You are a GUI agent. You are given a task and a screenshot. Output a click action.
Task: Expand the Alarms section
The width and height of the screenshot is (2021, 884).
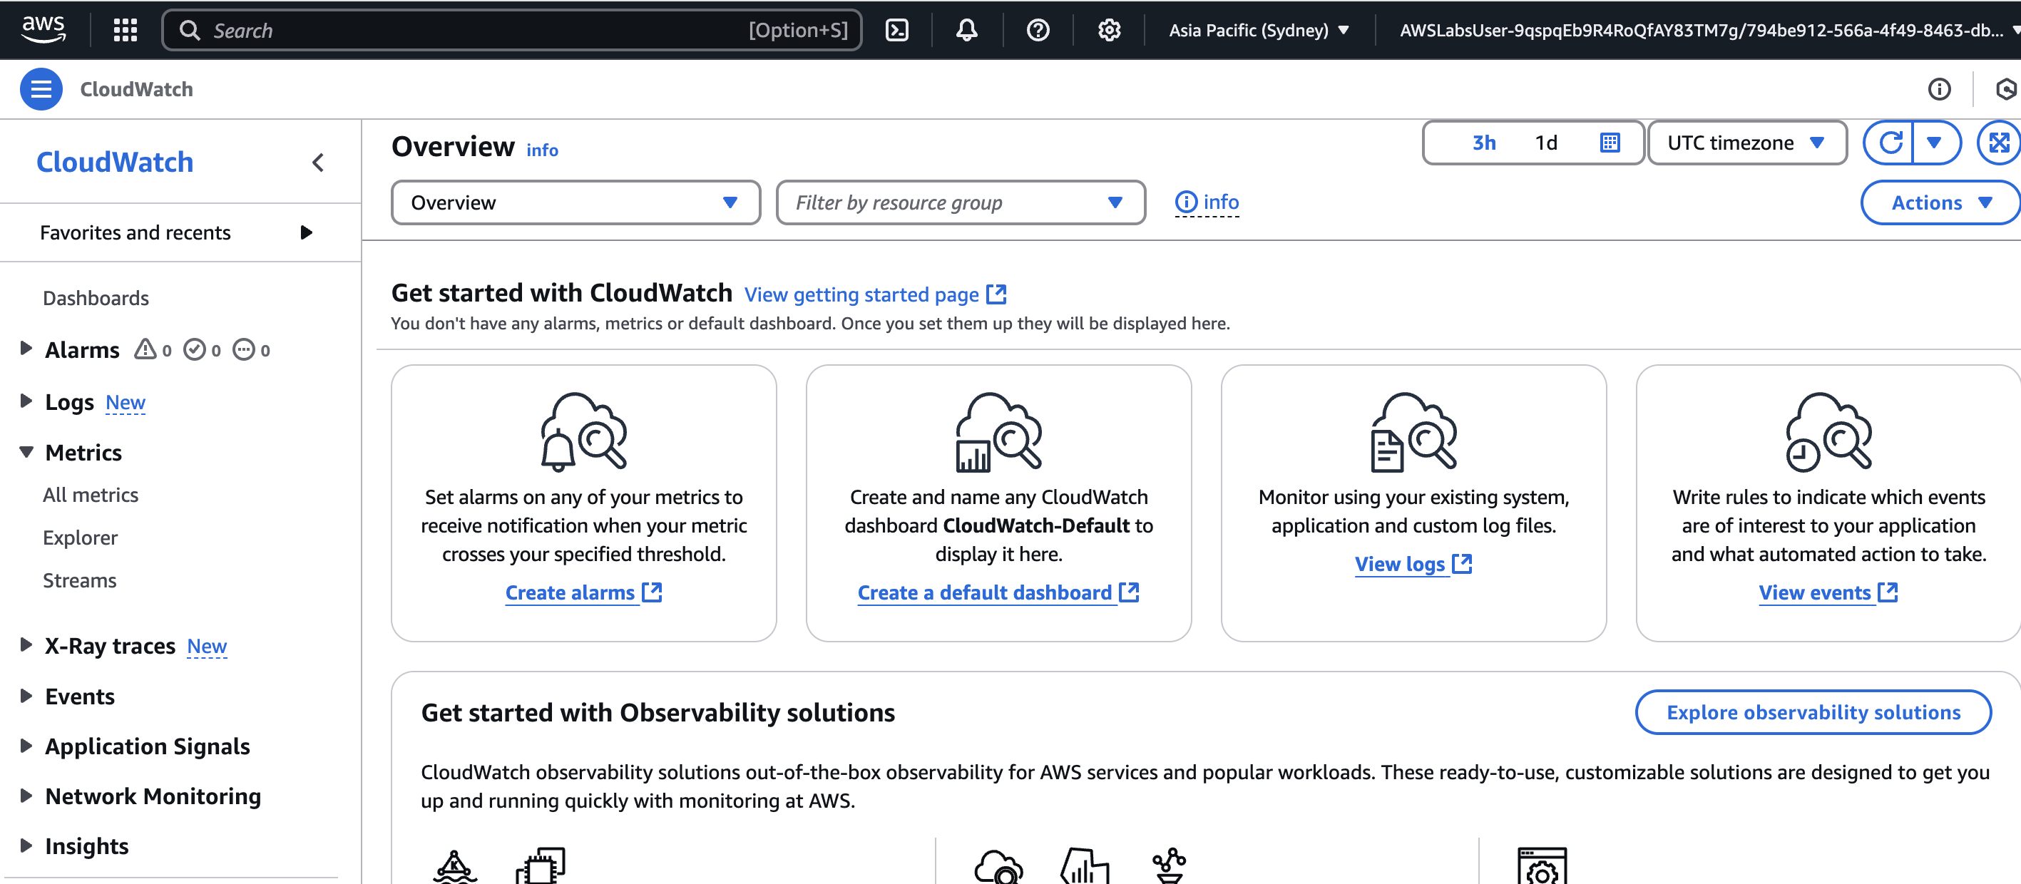[26, 349]
